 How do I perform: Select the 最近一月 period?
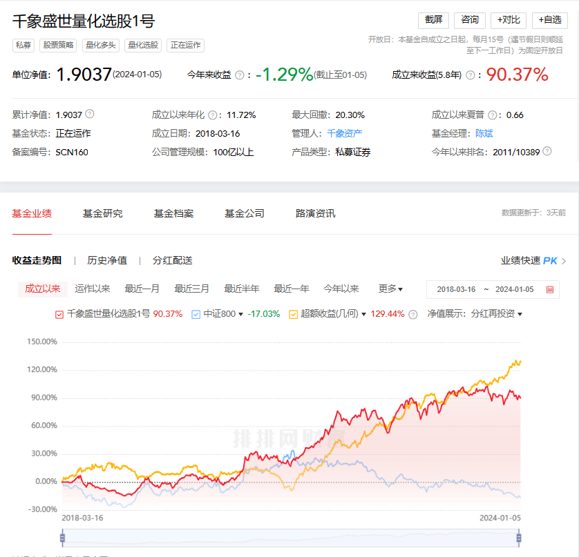pyautogui.click(x=142, y=289)
